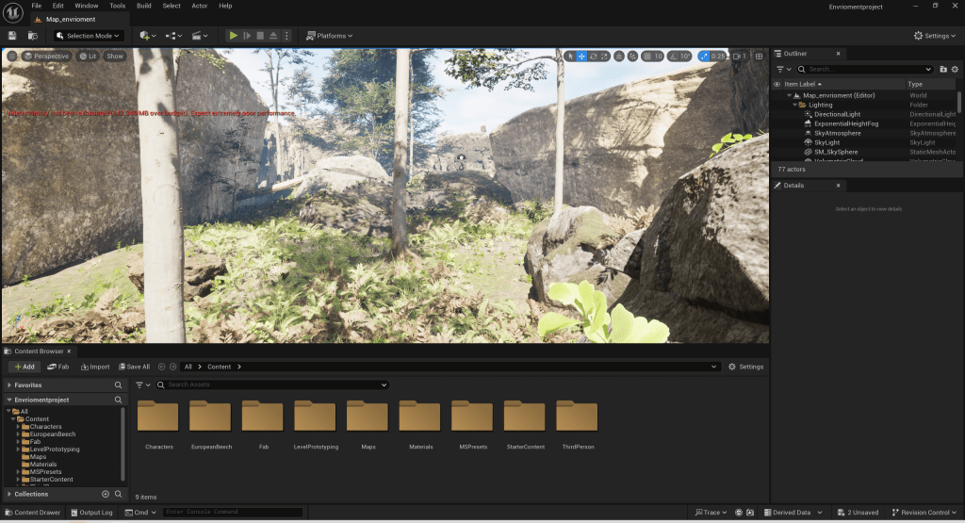Select the rotate transform gizmo tool

click(595, 57)
